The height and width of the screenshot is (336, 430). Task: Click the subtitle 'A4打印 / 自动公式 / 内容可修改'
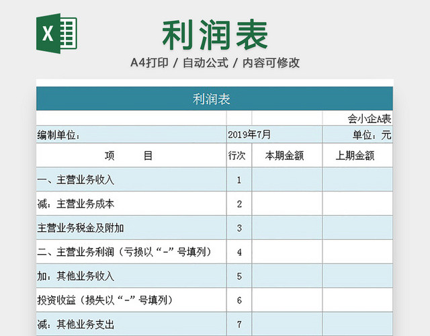(215, 62)
